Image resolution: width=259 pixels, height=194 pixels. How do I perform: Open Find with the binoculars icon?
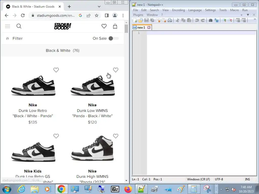210,20
